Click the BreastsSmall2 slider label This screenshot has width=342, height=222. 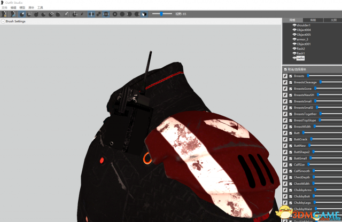(304, 108)
